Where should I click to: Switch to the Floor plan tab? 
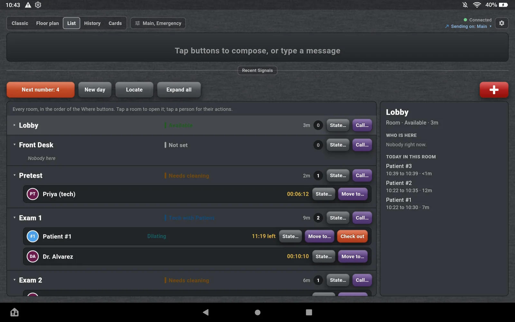pos(47,23)
